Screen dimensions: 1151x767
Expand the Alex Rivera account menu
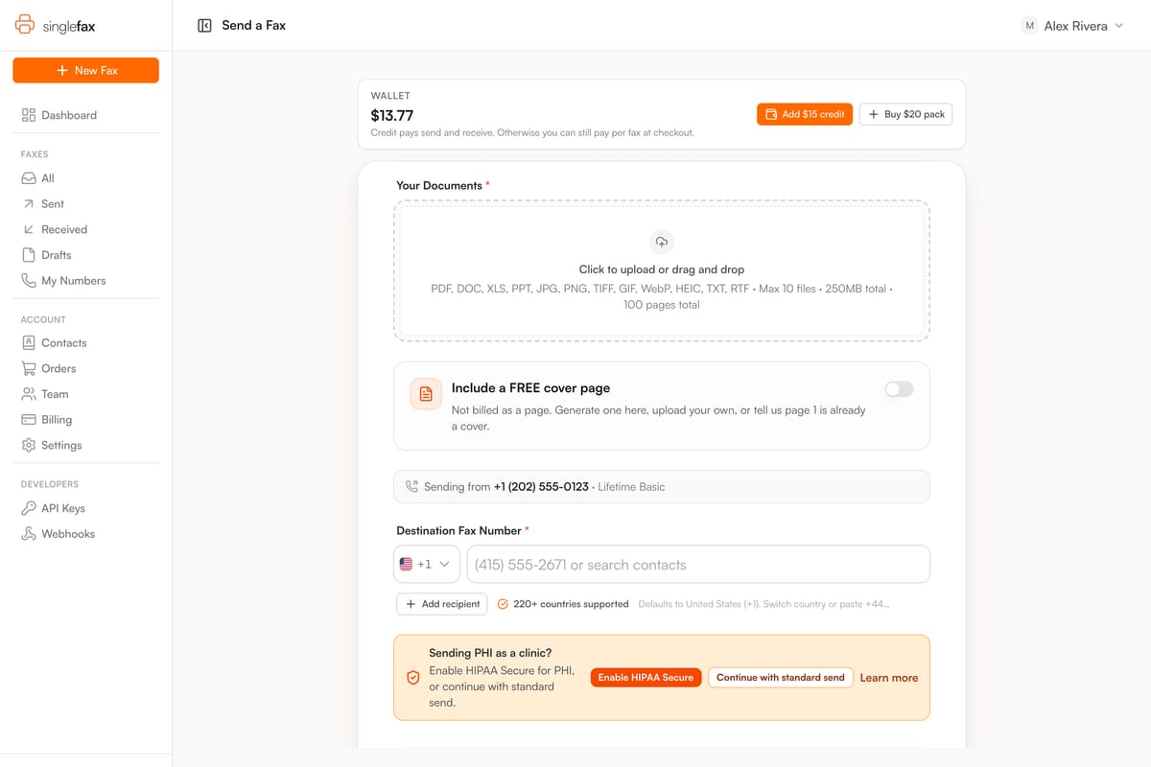coord(1072,26)
